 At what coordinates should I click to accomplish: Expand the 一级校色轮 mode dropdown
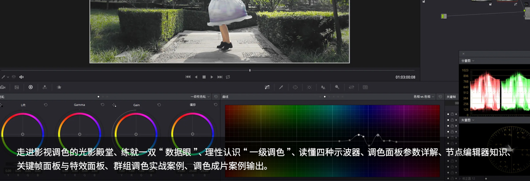click(x=201, y=96)
